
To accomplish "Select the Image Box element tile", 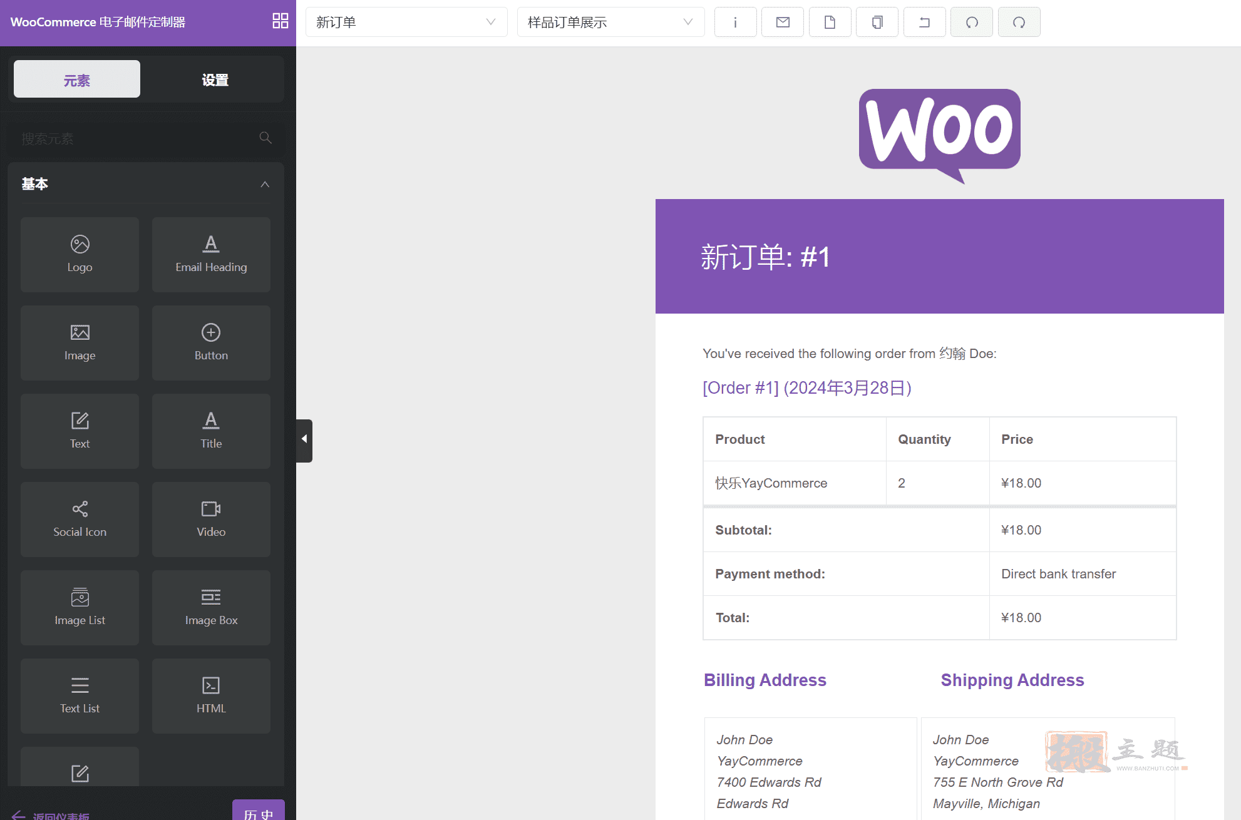I will click(211, 607).
